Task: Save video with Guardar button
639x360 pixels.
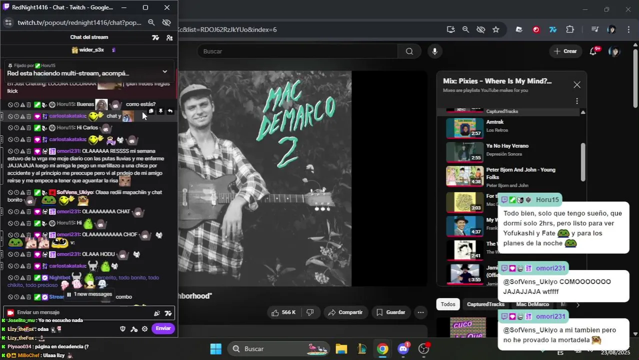Action: 390,312
